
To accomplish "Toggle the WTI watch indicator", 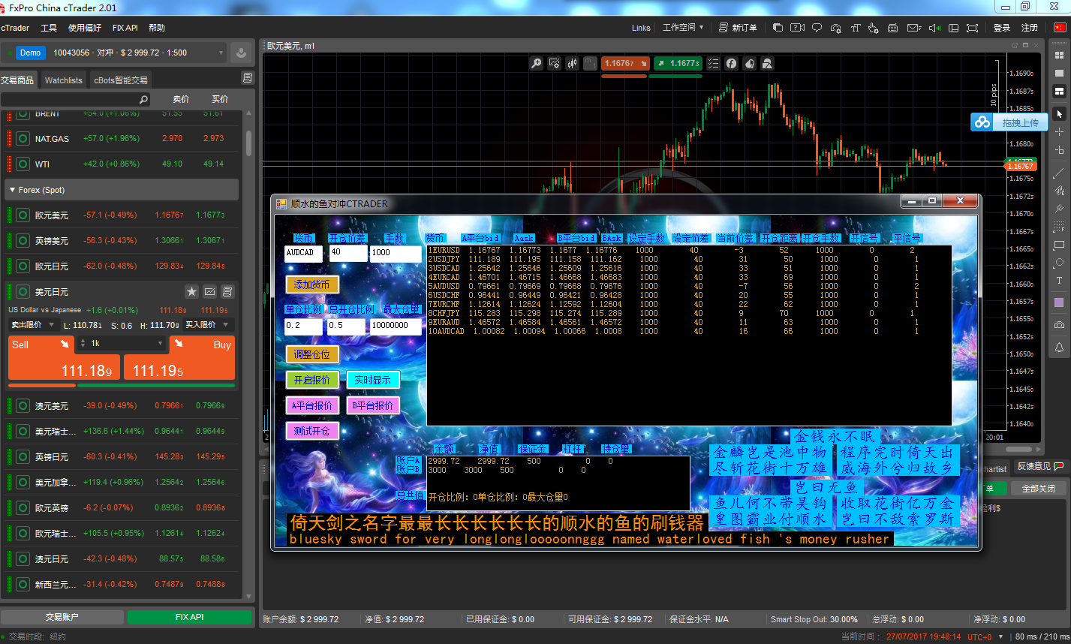I will [x=23, y=164].
